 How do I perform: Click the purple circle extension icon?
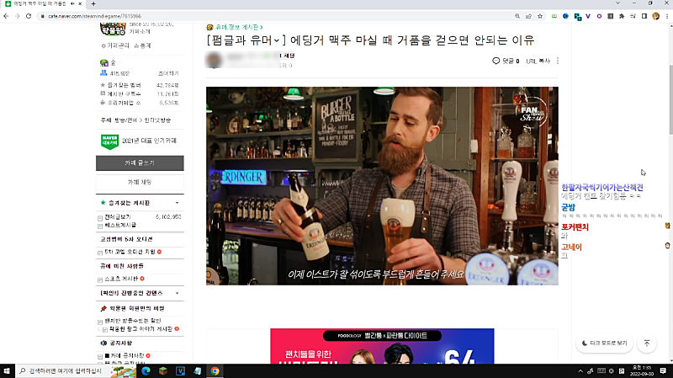[x=599, y=16]
